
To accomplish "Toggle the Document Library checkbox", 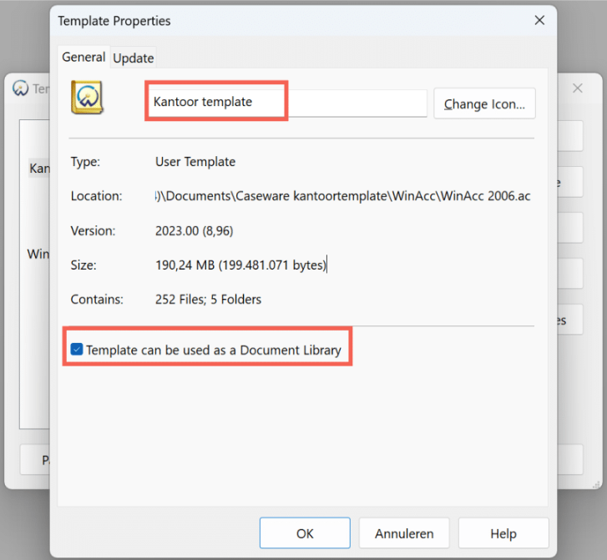I will (77, 351).
